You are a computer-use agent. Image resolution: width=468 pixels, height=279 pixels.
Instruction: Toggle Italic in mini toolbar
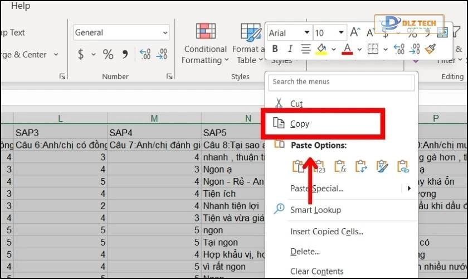290,49
